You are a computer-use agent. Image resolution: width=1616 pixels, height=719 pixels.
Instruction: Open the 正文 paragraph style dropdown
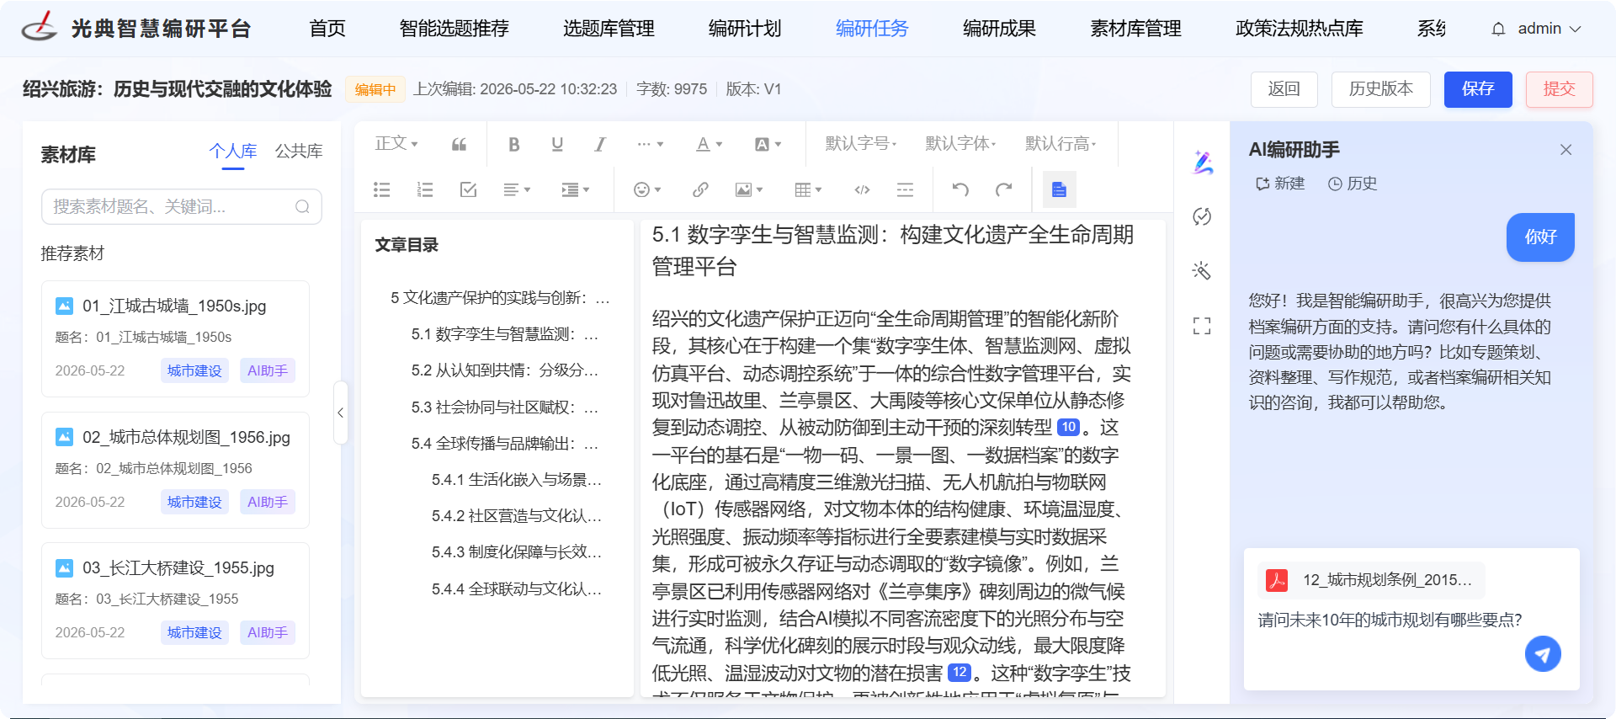click(396, 144)
